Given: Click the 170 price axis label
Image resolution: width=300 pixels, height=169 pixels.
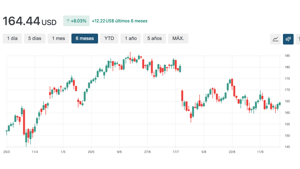Looking at the screenshot, I should coord(287,90).
